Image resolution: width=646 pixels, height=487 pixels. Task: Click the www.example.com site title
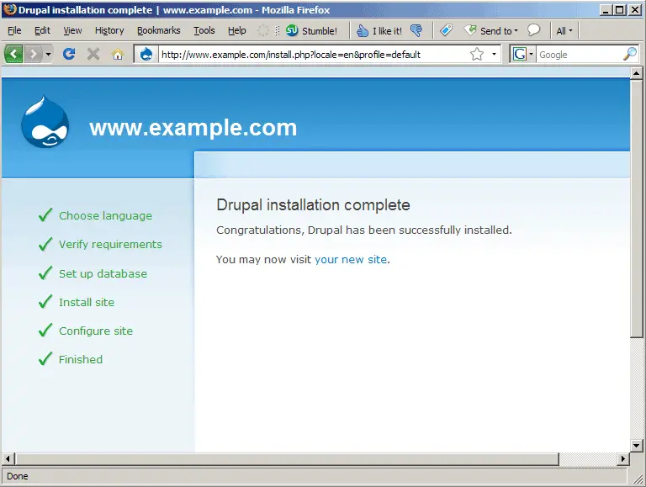(193, 127)
